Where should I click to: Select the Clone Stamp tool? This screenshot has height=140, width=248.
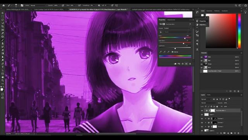(x=3, y=43)
